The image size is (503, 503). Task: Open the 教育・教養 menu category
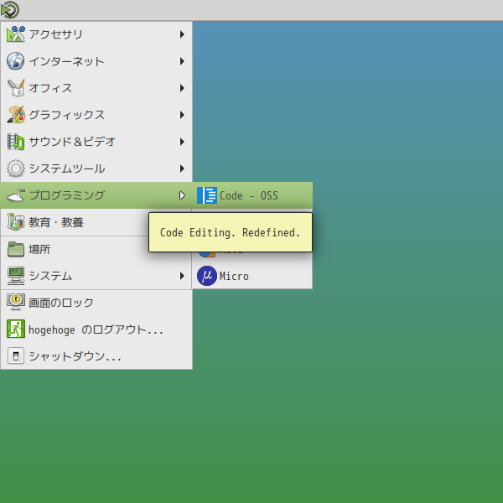click(x=75, y=222)
